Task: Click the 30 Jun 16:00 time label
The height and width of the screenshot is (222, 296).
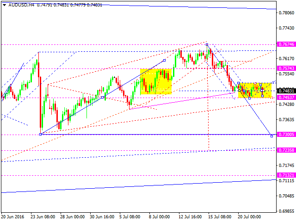Action: [102, 217]
